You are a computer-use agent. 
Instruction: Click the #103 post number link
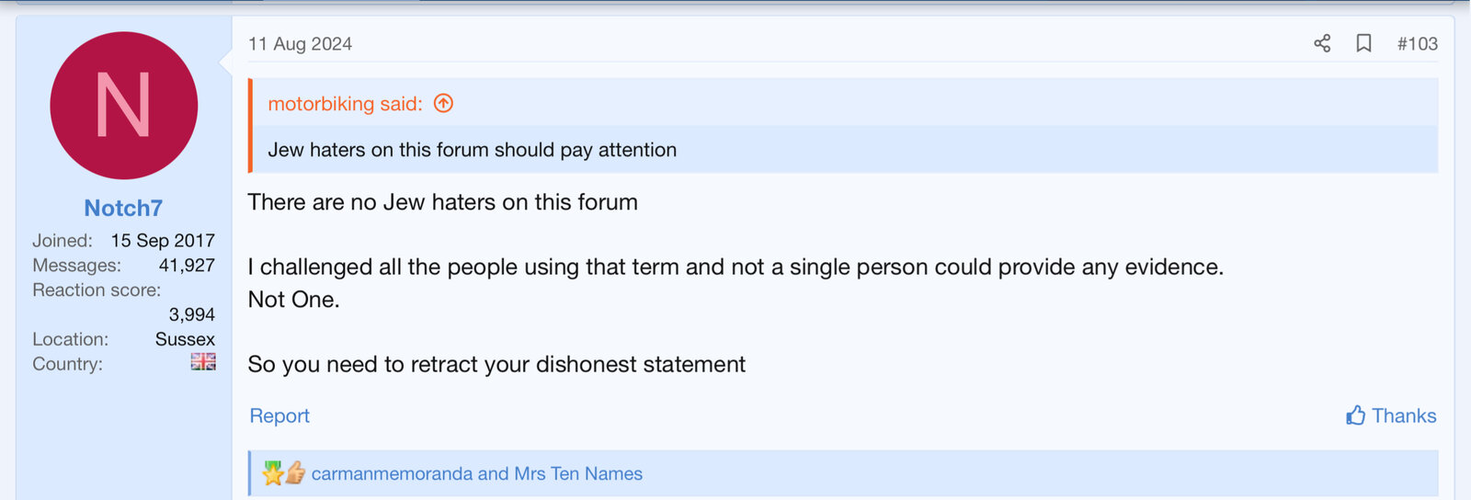(1417, 43)
